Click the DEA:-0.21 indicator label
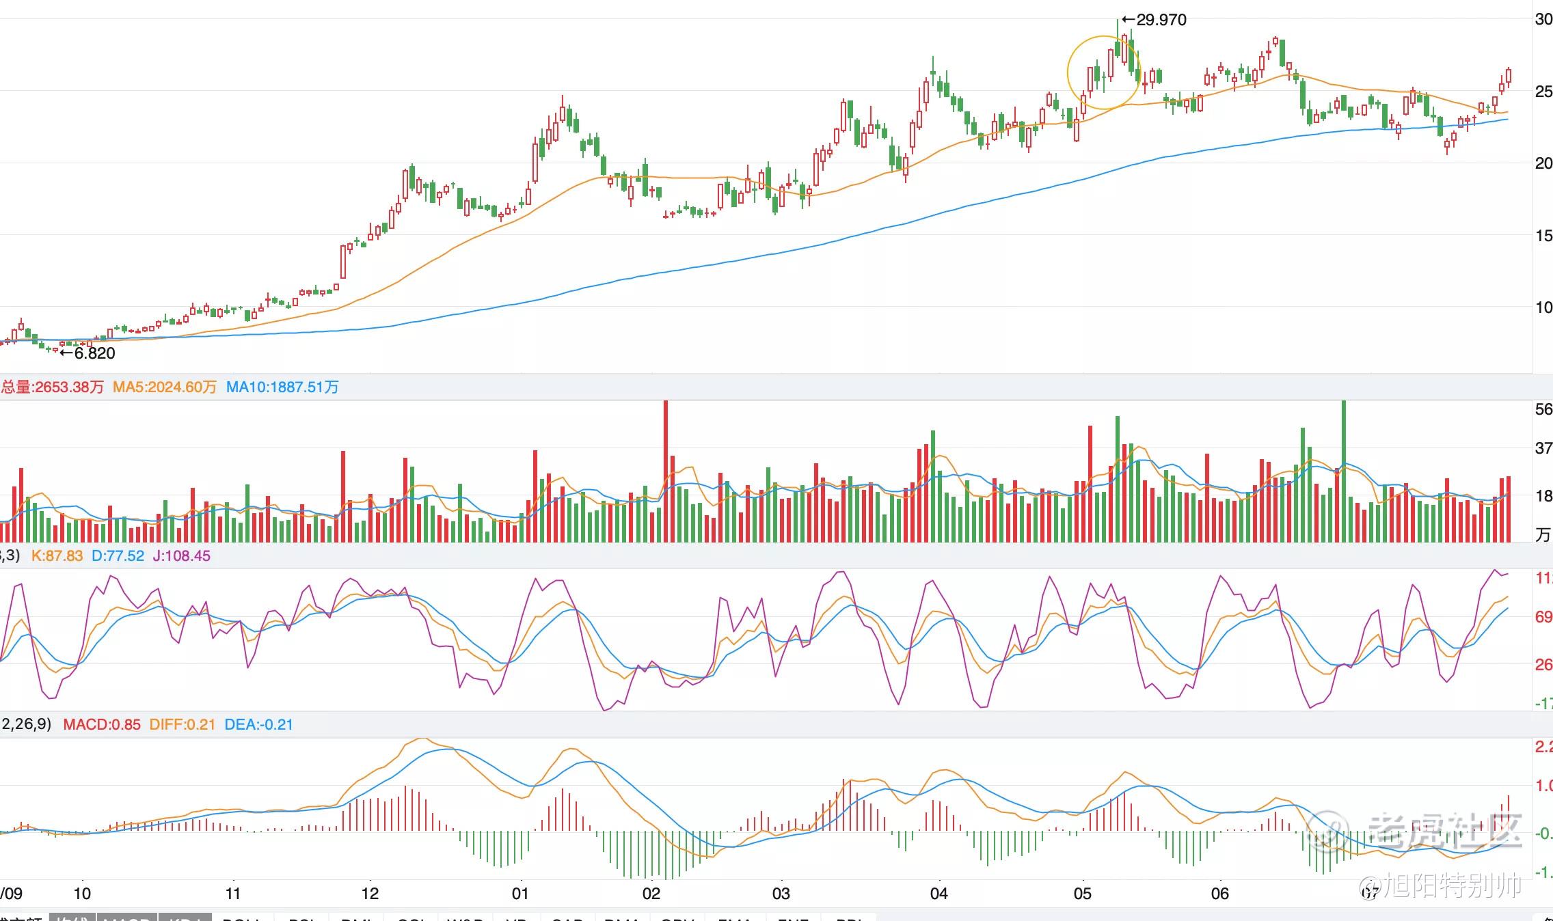Viewport: 1553px width, 921px height. click(x=258, y=725)
